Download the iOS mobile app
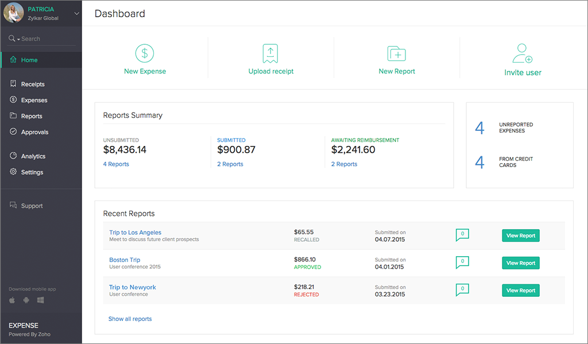This screenshot has width=588, height=344. point(12,299)
